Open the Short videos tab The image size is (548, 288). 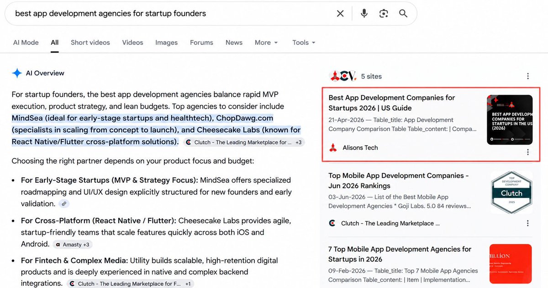pos(90,42)
